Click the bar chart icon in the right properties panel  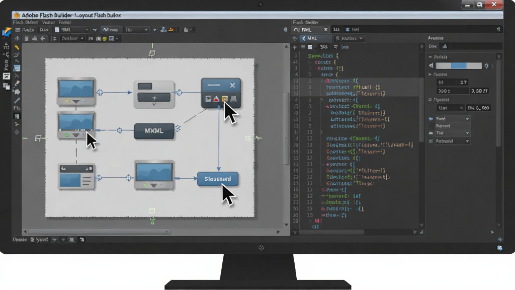[x=445, y=46]
